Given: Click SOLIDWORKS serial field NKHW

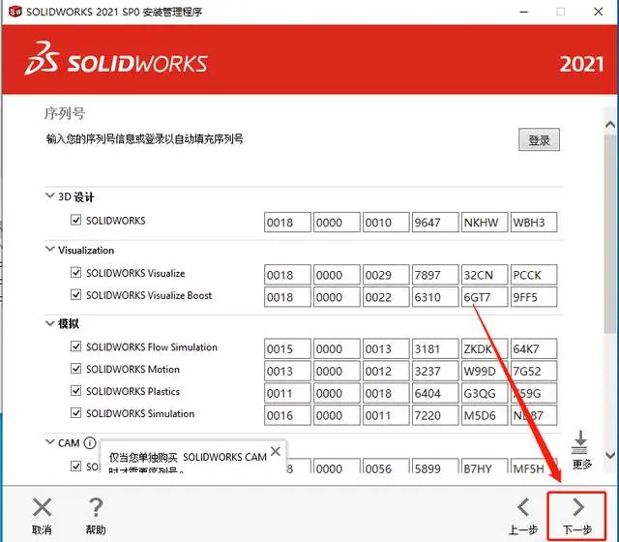Looking at the screenshot, I should pos(485,222).
